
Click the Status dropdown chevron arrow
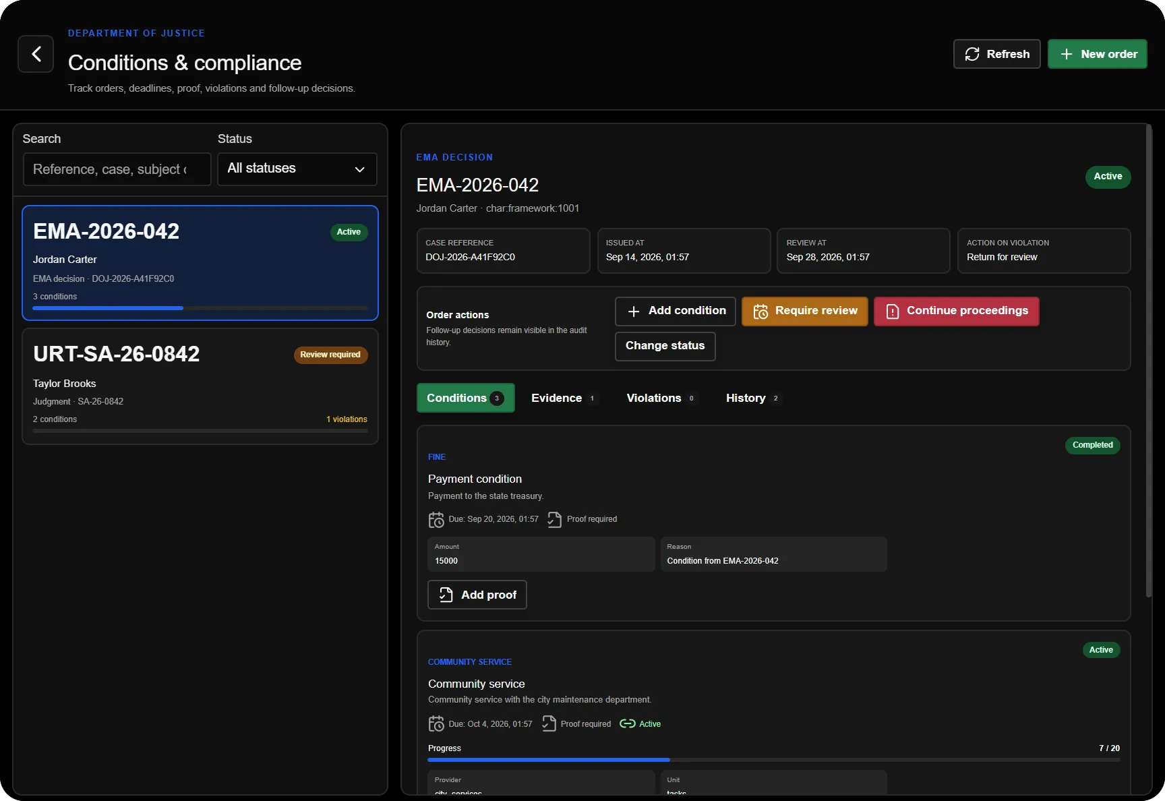pyautogui.click(x=359, y=169)
